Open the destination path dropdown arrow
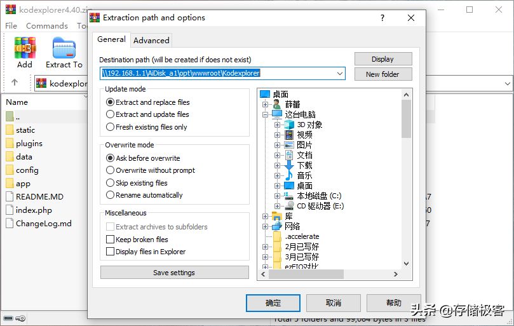The width and height of the screenshot is (514, 326). 340,74
